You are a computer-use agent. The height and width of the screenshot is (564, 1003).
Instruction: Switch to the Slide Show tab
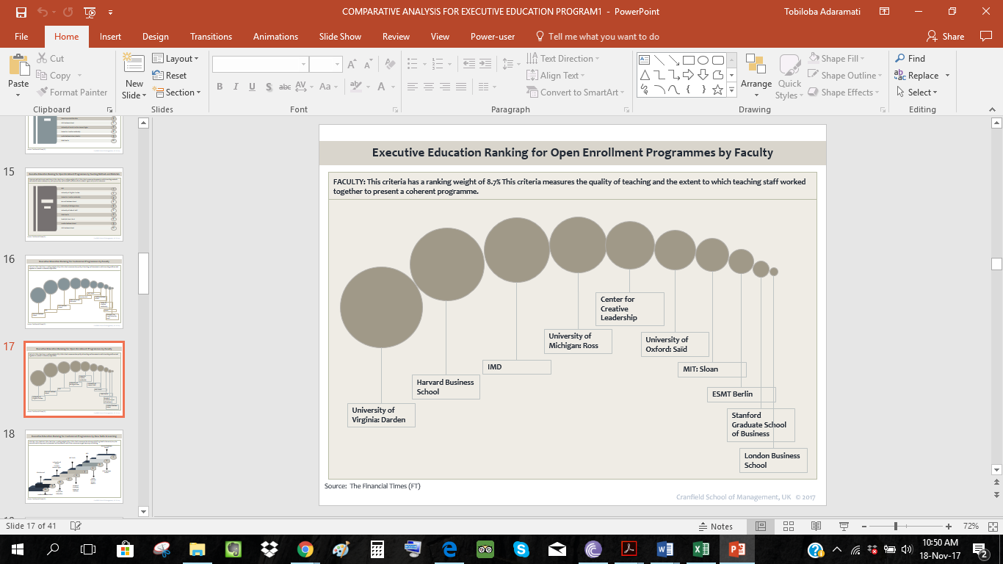pos(340,36)
